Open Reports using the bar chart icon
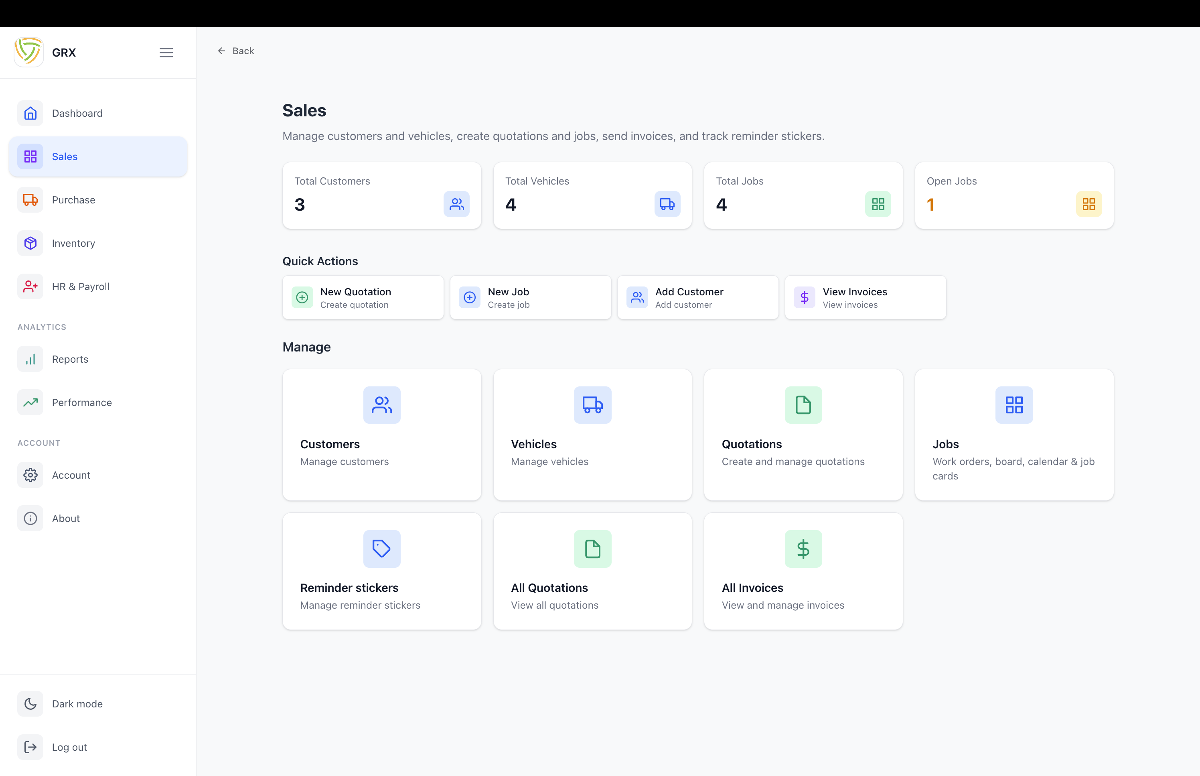 point(30,359)
